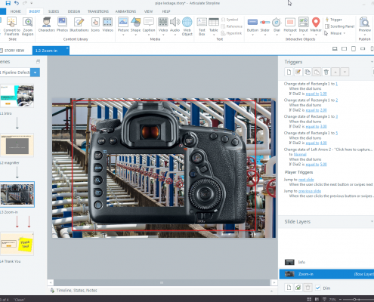Viewport: 374px width, 302px height.
Task: Insert a Video media file
Action: 163,26
